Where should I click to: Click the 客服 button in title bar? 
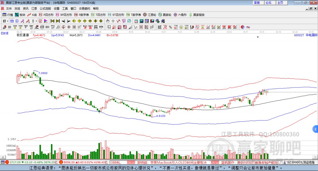(x=257, y=2)
